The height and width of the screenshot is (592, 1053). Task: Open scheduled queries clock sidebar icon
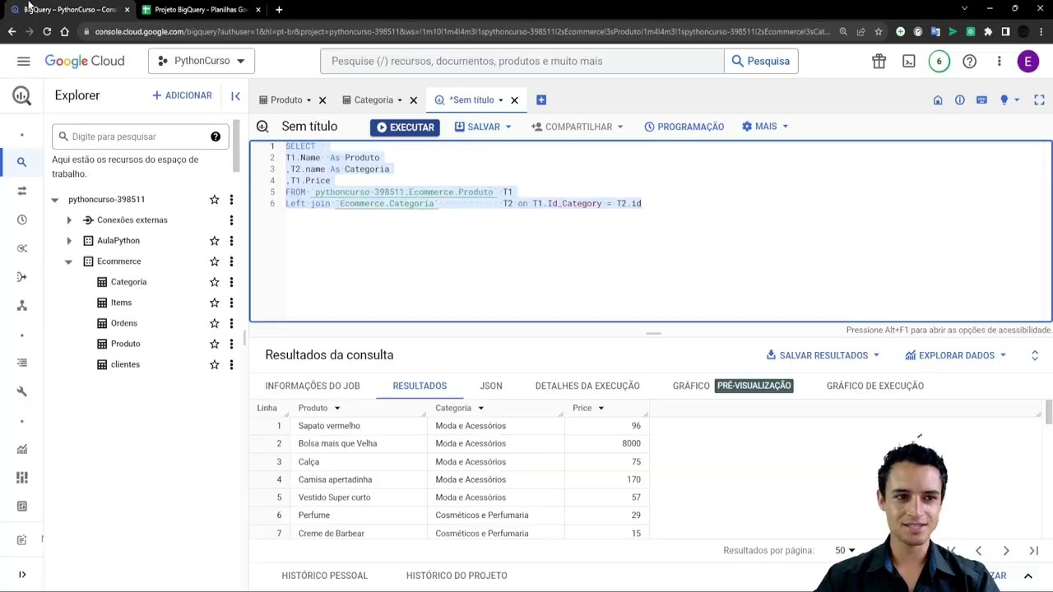click(22, 220)
